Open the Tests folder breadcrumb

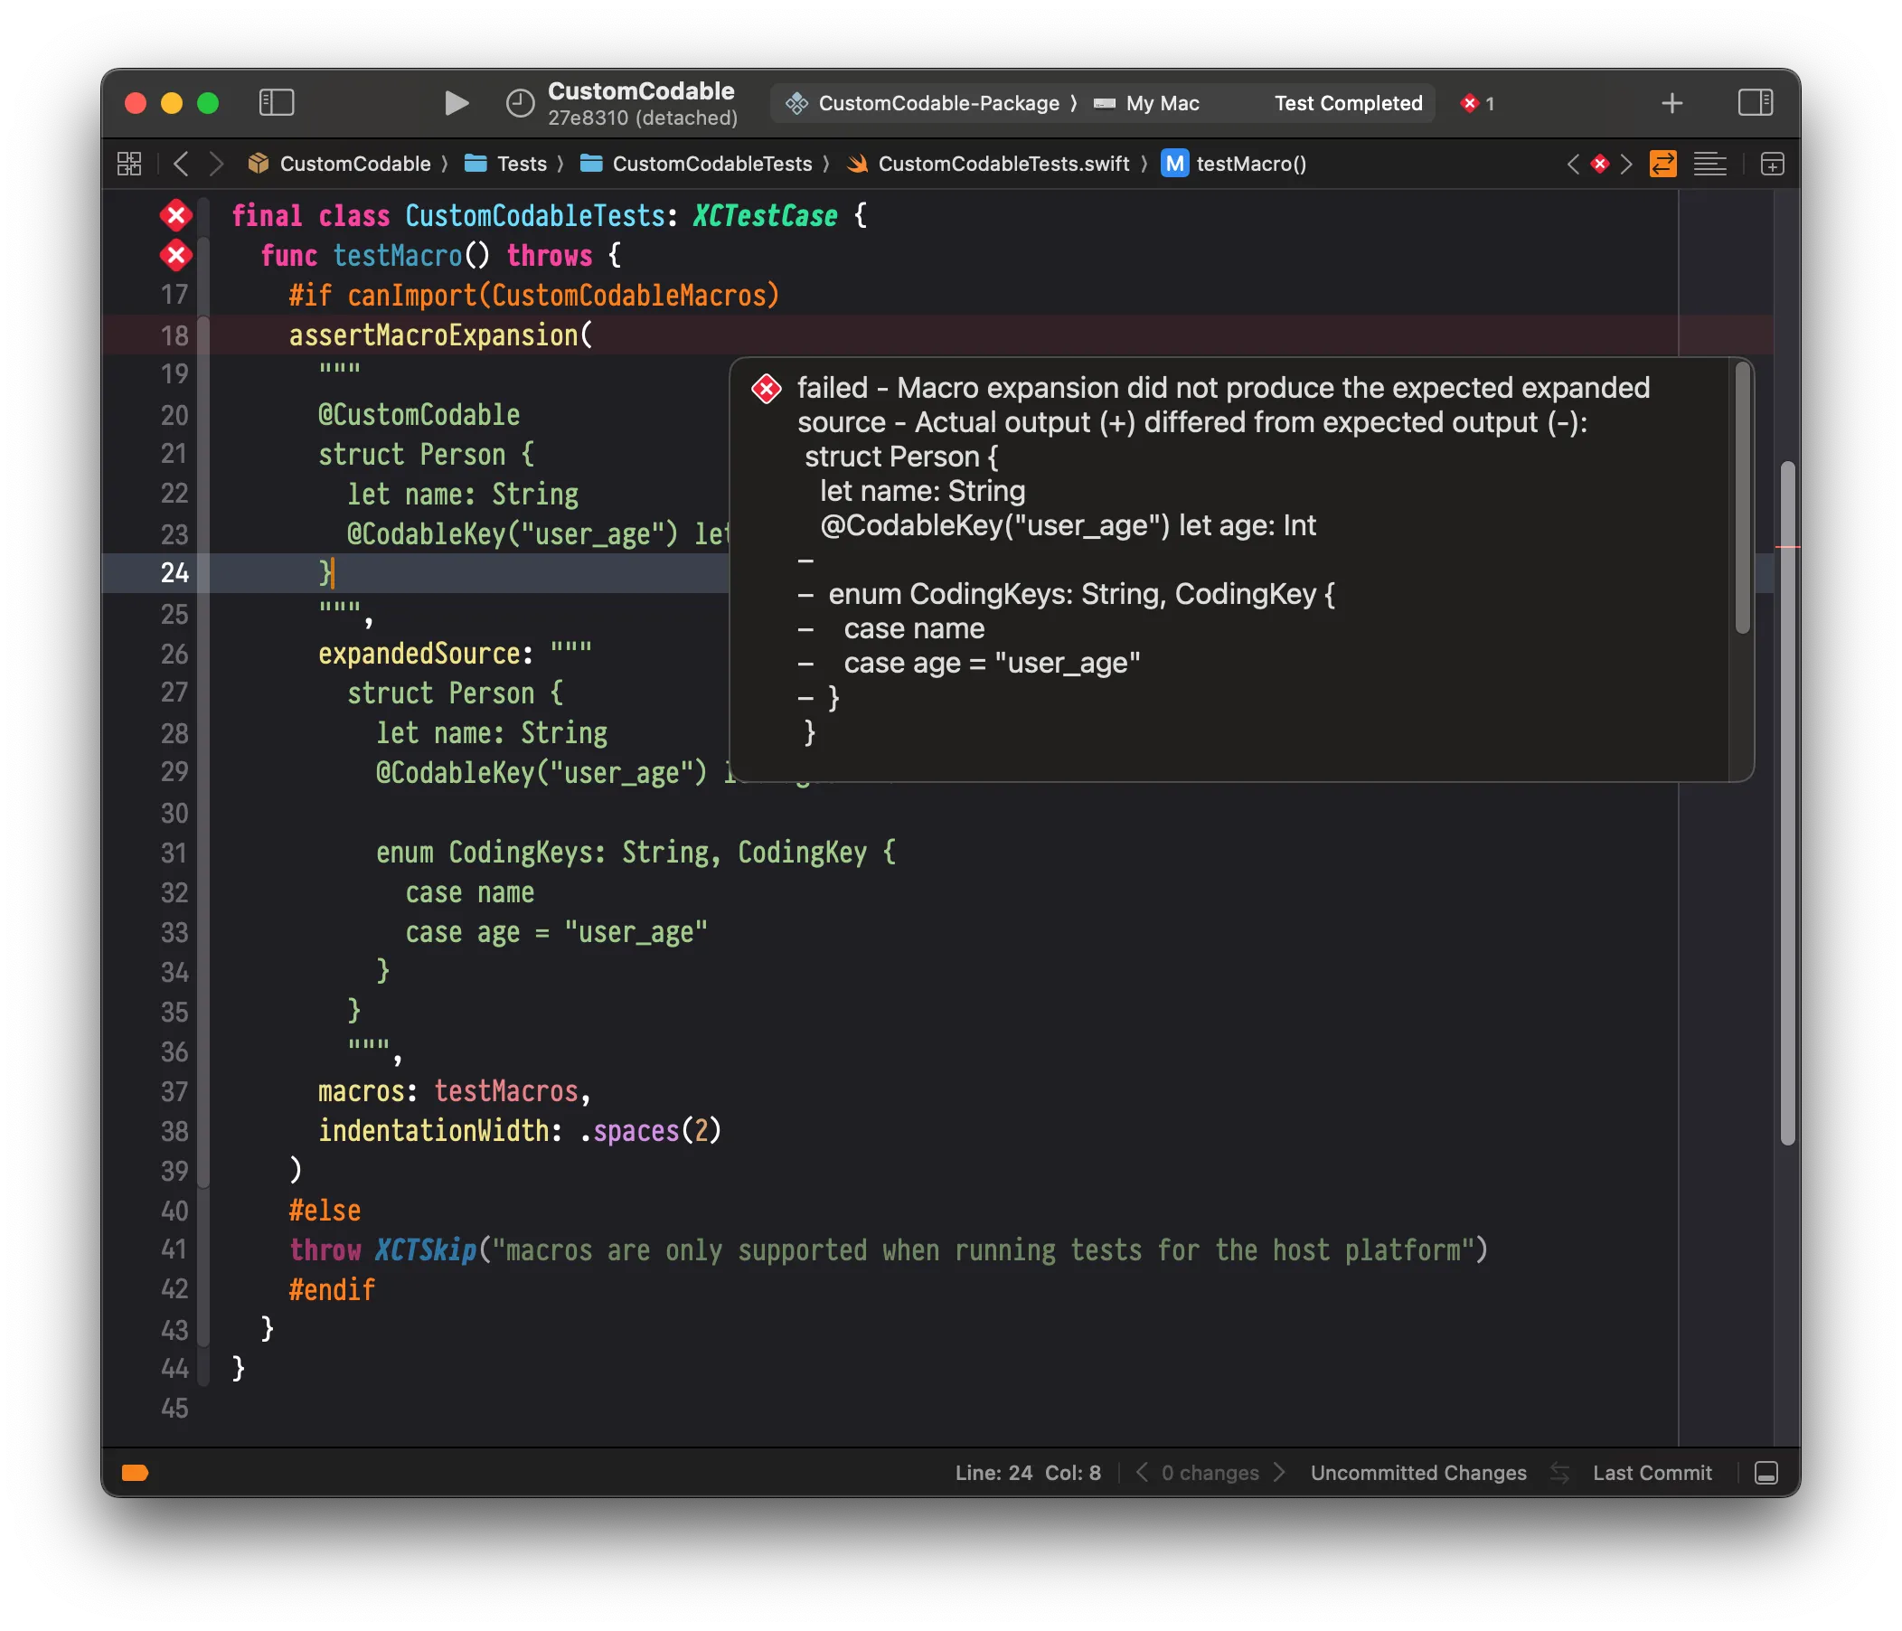[x=521, y=165]
